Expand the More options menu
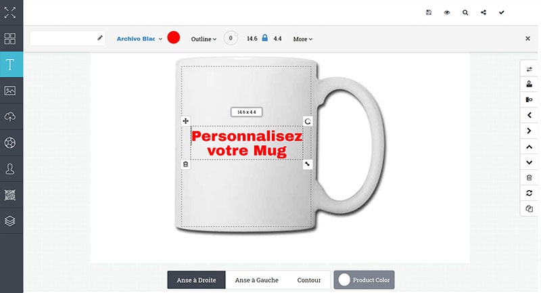 [x=302, y=39]
